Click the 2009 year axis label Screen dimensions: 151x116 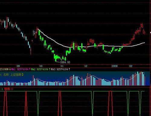[x=114, y=66]
